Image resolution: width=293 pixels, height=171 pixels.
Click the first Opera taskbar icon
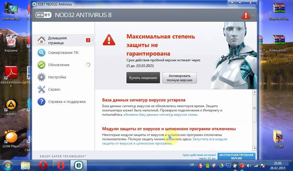click(x=43, y=165)
